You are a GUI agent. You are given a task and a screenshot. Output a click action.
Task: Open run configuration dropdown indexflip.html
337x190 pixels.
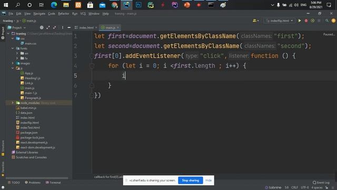280,21
